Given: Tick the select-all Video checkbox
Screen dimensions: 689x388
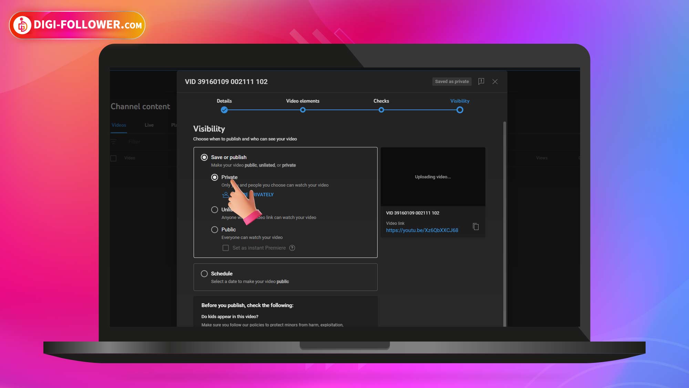Looking at the screenshot, I should (x=113, y=158).
